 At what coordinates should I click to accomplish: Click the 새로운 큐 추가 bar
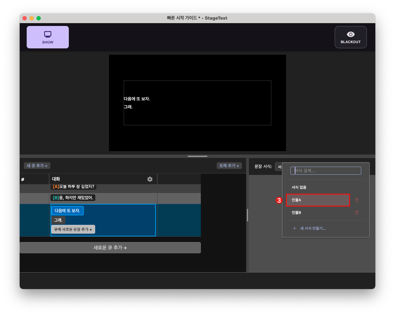(x=110, y=248)
